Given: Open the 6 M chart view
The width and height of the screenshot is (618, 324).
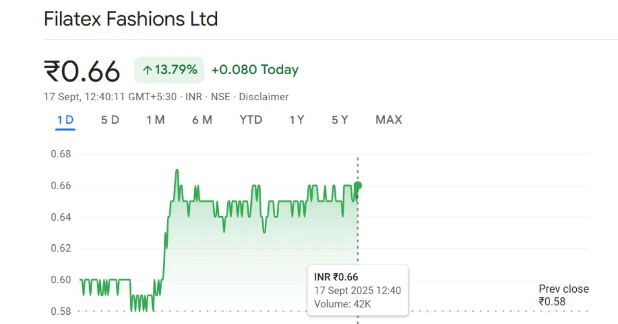Looking at the screenshot, I should [202, 120].
